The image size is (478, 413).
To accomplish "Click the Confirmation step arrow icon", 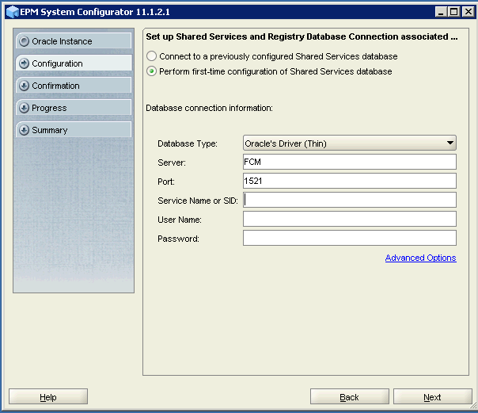I will point(24,86).
